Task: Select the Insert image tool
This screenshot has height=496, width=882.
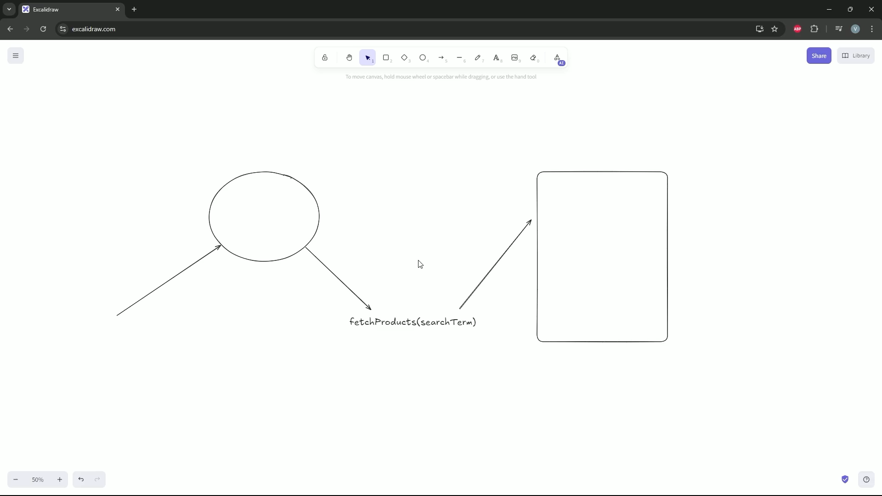Action: [514, 58]
